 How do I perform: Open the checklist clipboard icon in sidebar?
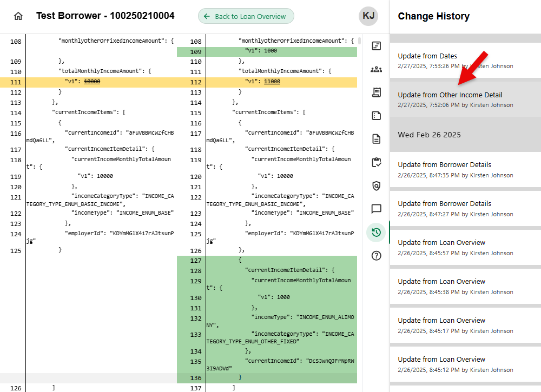(376, 162)
